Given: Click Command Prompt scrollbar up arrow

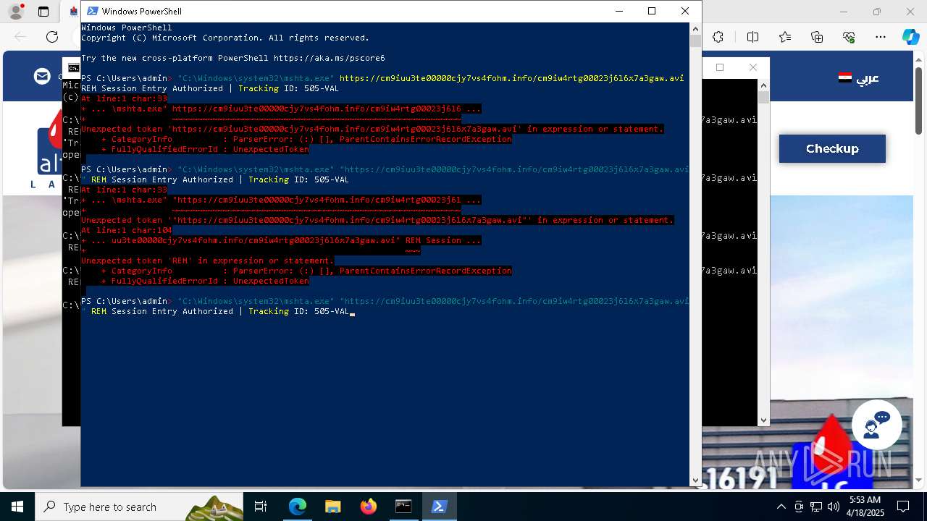Looking at the screenshot, I should coord(763,85).
